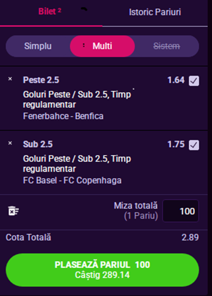
Task: Open the FC Basel - FC Copenhaga match
Action: pos(72,180)
